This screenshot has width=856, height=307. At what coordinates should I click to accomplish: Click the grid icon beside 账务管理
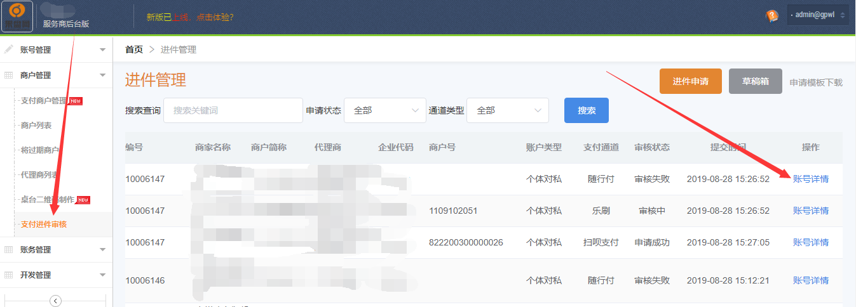pyautogui.click(x=9, y=250)
